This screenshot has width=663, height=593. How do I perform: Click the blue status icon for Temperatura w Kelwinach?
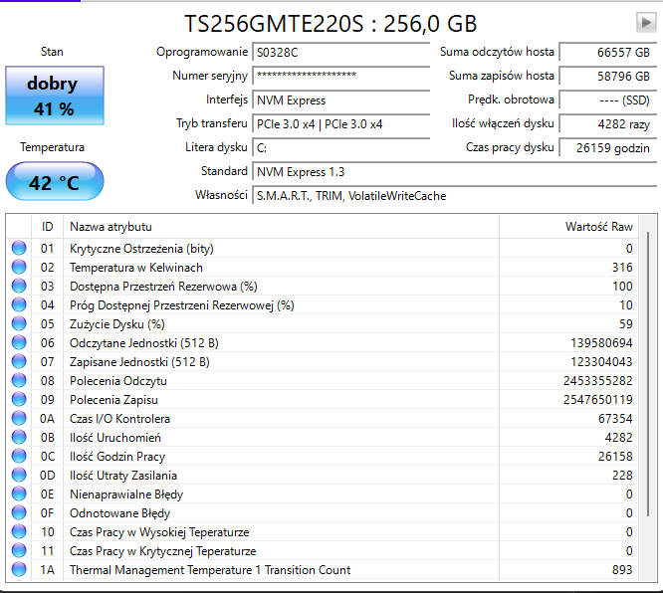(19, 268)
